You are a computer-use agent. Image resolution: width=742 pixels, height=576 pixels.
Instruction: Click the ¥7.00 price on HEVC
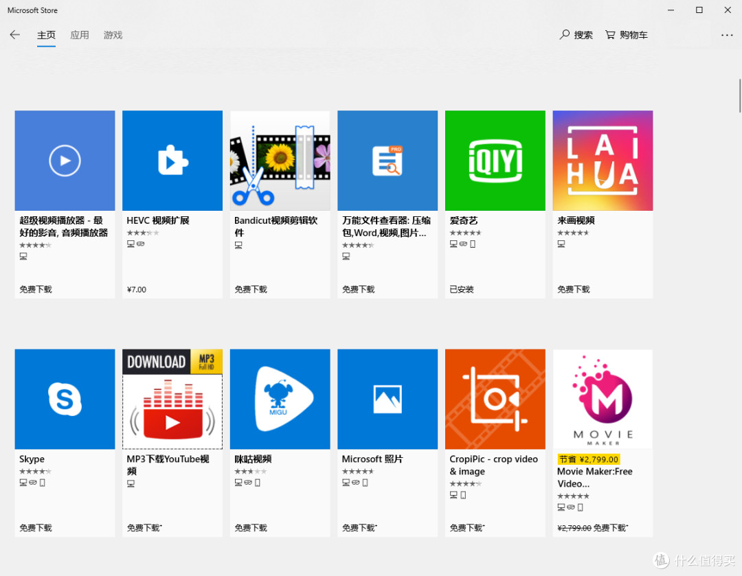[137, 290]
